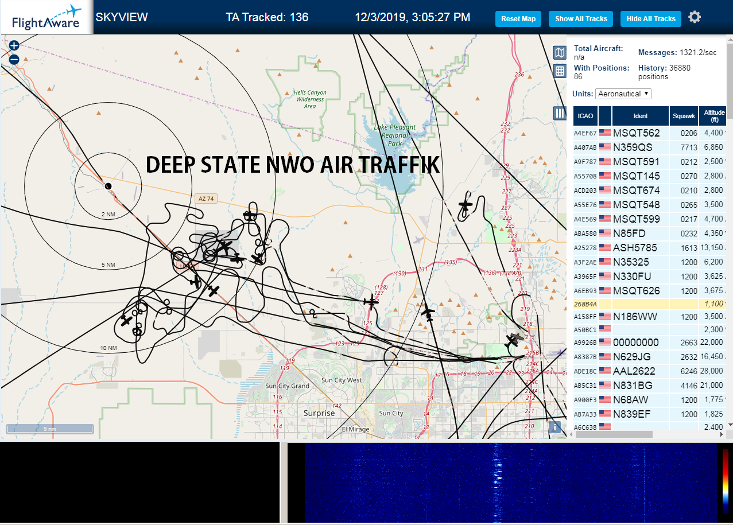The height and width of the screenshot is (525, 733).
Task: Click the A6C638 ICAO code
Action: [x=585, y=427]
